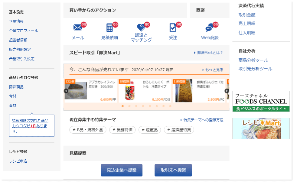The width and height of the screenshot is (294, 182).
Task: Expand もっと見る for selling products
Action: [x=213, y=70]
